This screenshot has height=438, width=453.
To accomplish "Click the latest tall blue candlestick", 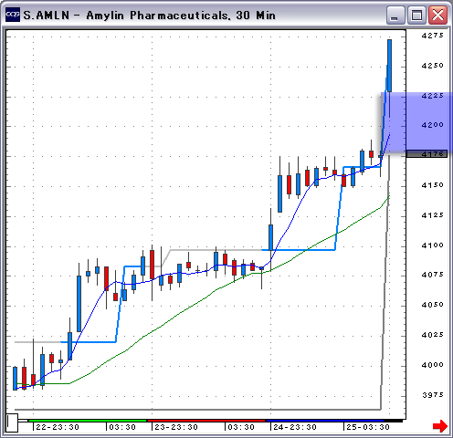I will (389, 66).
